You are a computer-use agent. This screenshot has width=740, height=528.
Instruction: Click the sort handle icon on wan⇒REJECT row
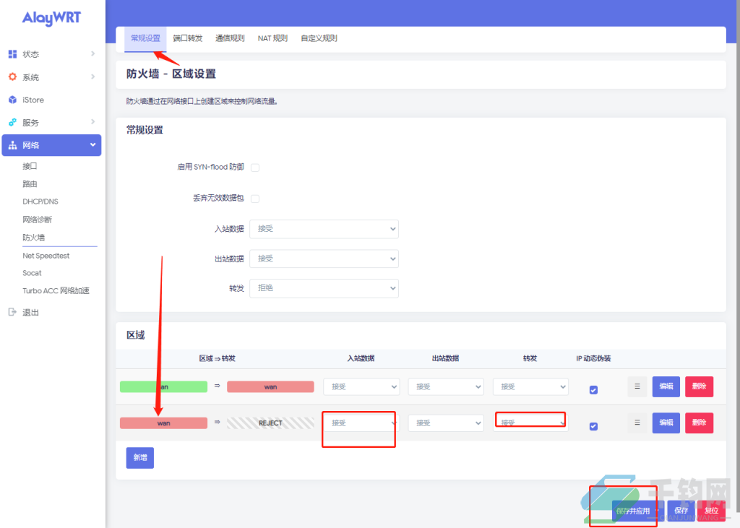tap(637, 423)
